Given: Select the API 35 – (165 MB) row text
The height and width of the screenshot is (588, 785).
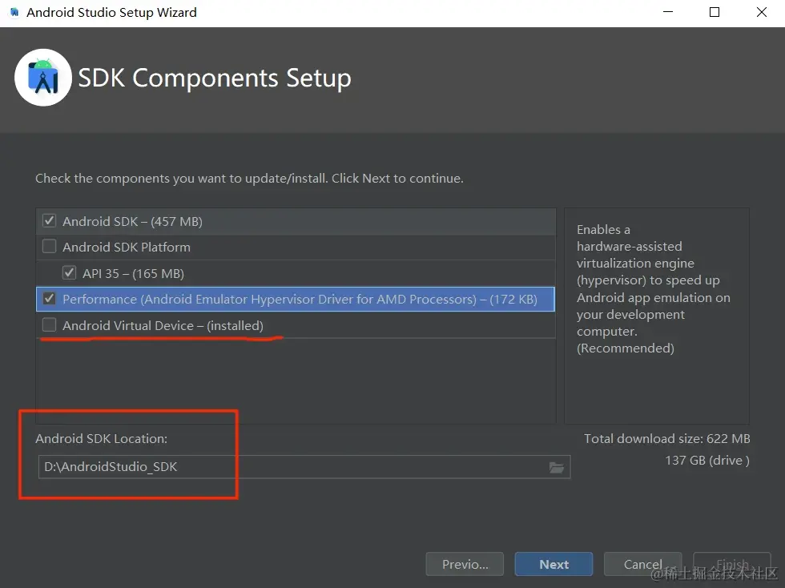Looking at the screenshot, I should [133, 273].
